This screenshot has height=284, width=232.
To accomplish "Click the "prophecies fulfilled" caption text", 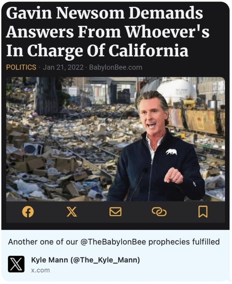I will pos(184,242).
